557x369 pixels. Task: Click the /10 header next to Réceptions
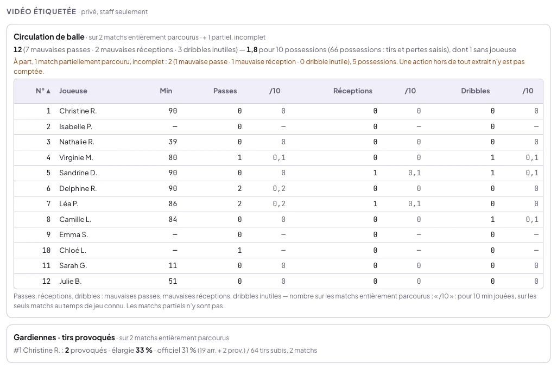point(410,91)
